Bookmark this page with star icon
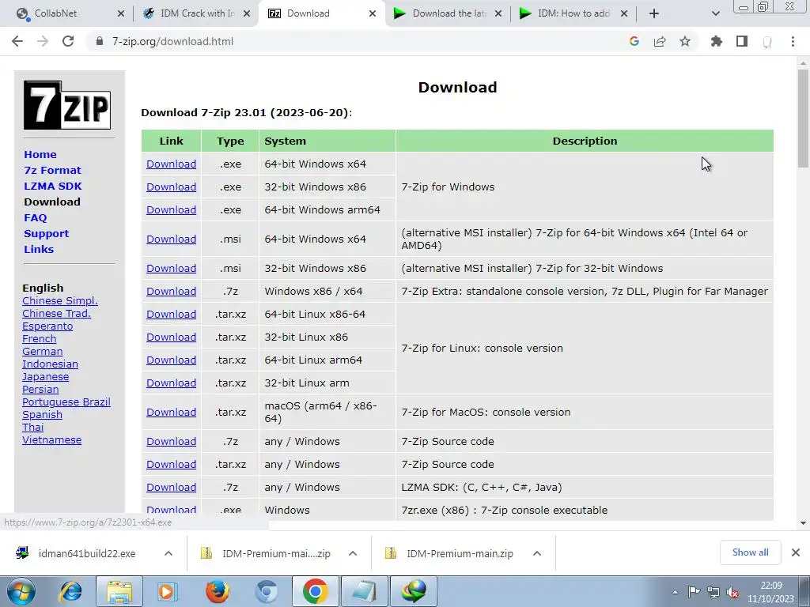This screenshot has width=810, height=607. [685, 41]
